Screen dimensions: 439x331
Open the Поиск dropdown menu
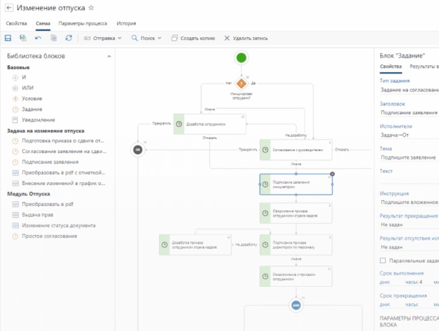pyautogui.click(x=147, y=38)
